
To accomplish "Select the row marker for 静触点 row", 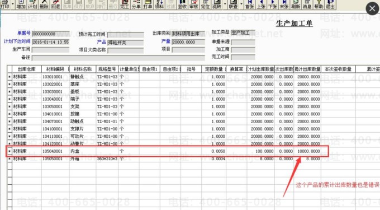I will click(9, 77).
